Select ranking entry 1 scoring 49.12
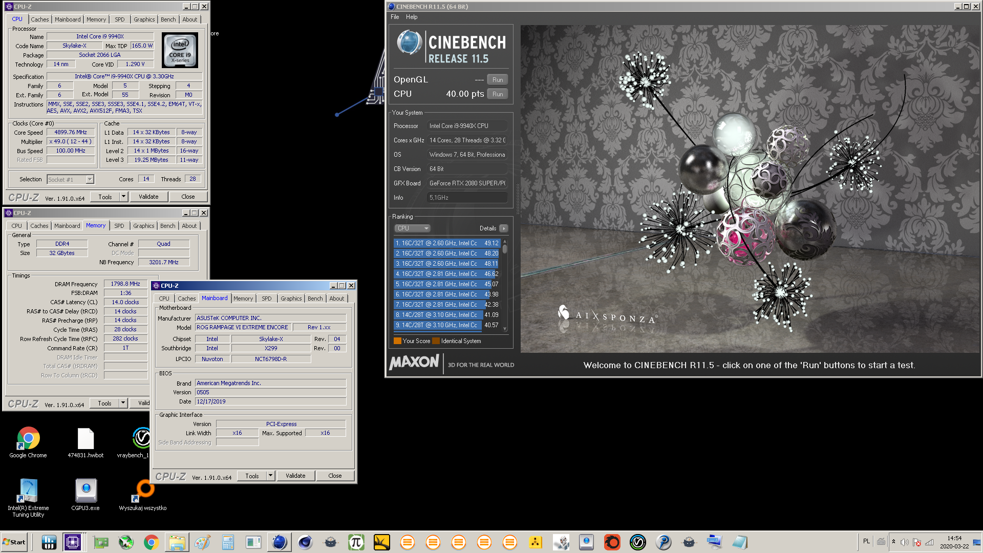The width and height of the screenshot is (983, 553). click(447, 243)
